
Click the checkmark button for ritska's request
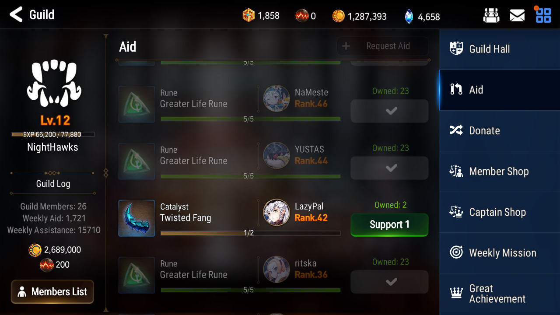tap(389, 282)
